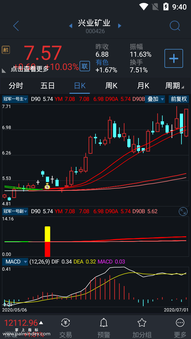The height and width of the screenshot is (339, 191).
Task: Select the 周K tab
Action: (x=111, y=86)
